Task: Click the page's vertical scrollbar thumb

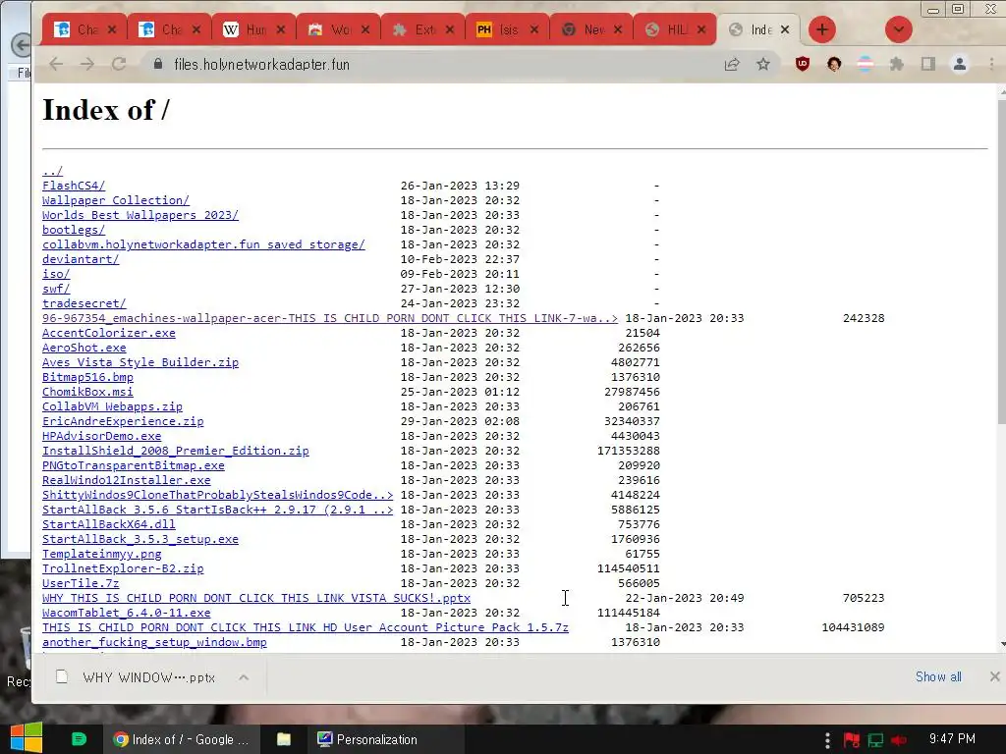Action: 1001,261
